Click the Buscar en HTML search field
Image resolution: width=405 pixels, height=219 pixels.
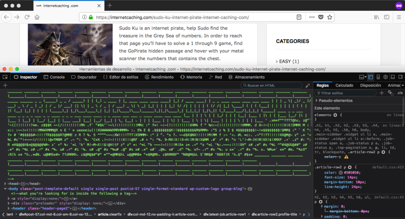[271, 85]
